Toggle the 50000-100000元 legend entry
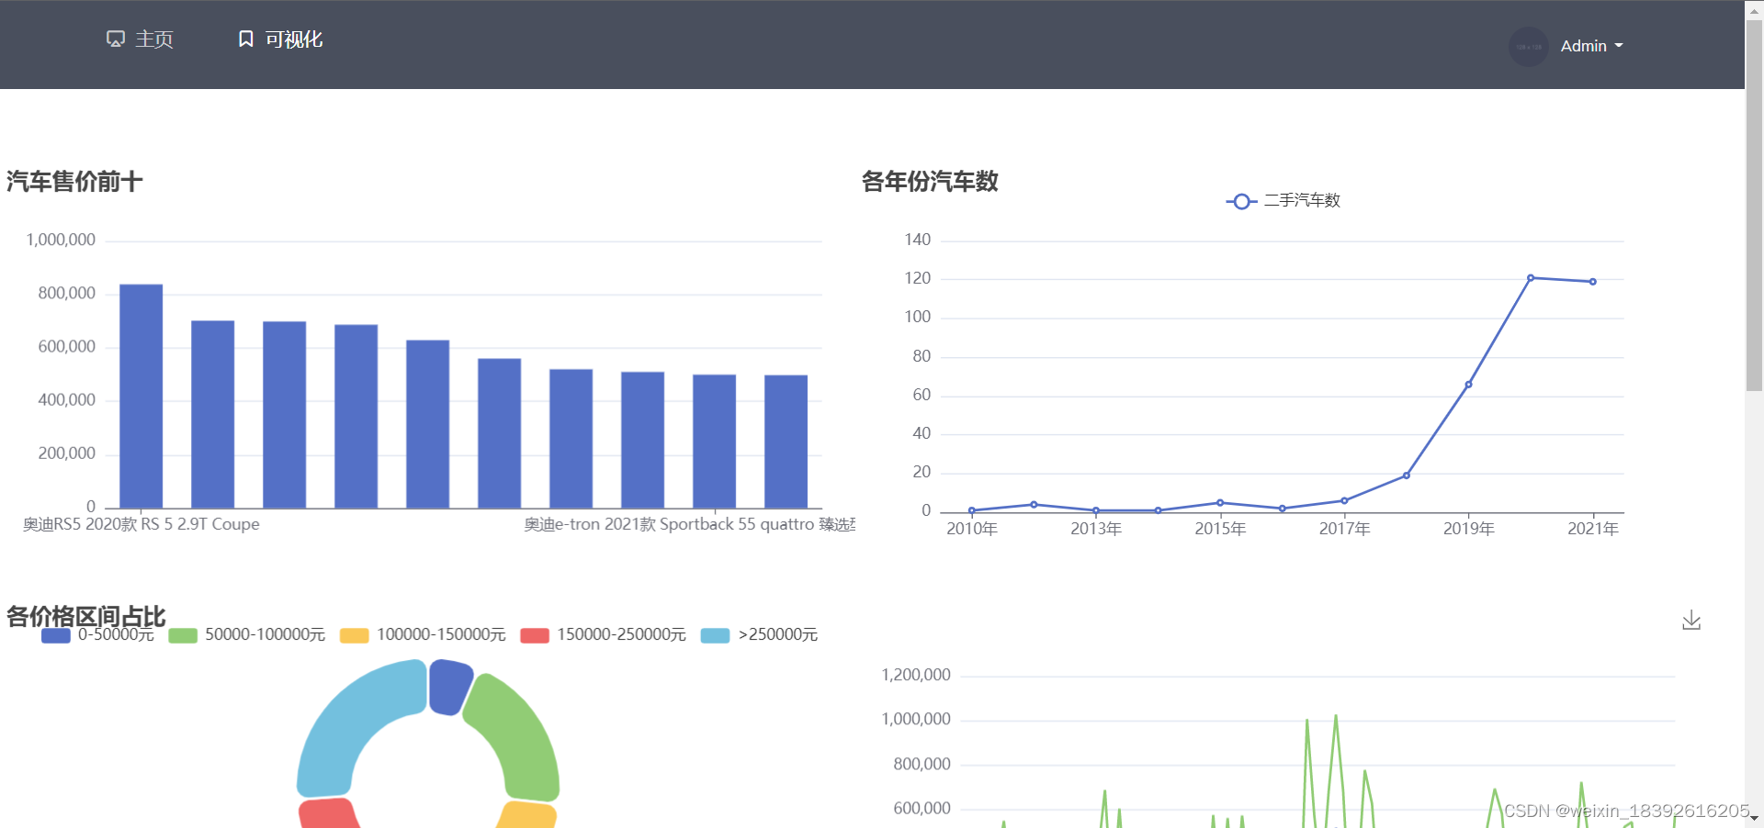This screenshot has height=828, width=1764. [247, 635]
